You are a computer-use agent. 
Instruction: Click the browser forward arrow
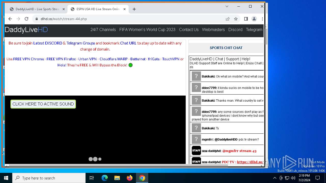pyautogui.click(x=18, y=19)
